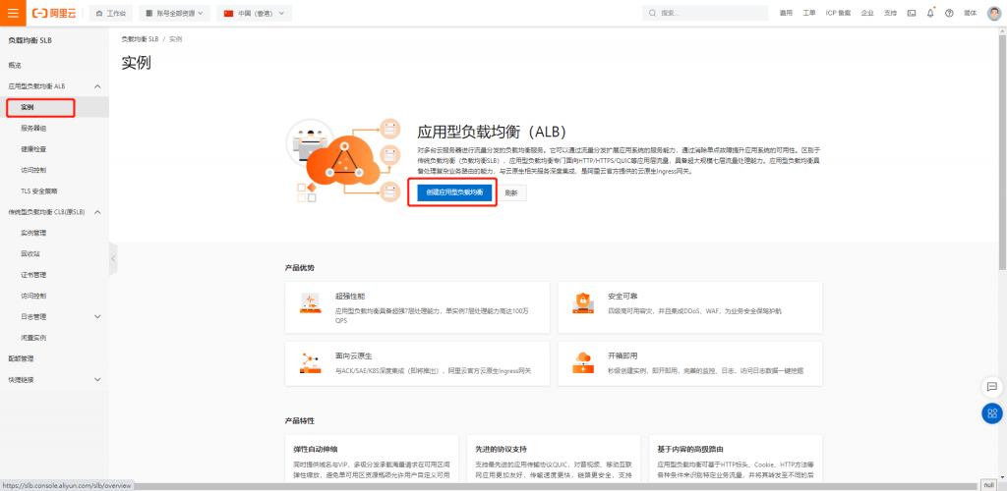Viewport: 1007px width, 491px height.
Task: Click 创建应用型负载均衡 create button
Action: click(x=454, y=192)
